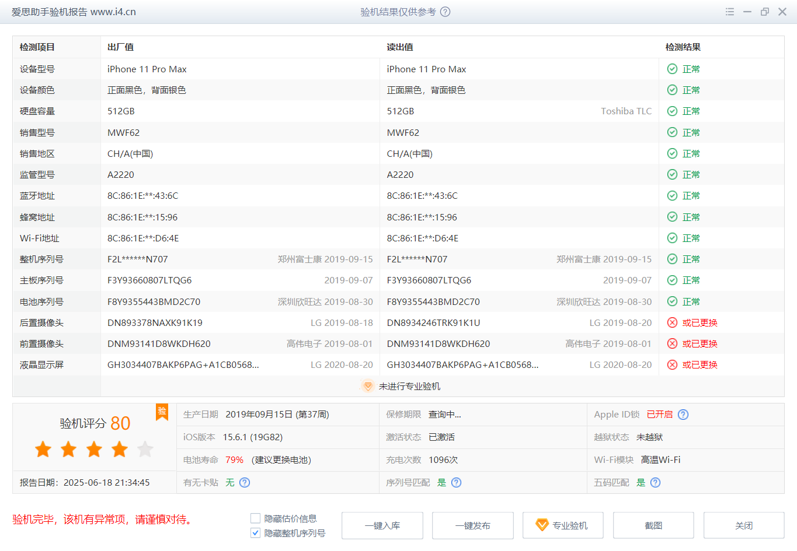
Task: Click red cross icon in 液晶显示屏 row
Action: pyautogui.click(x=672, y=364)
